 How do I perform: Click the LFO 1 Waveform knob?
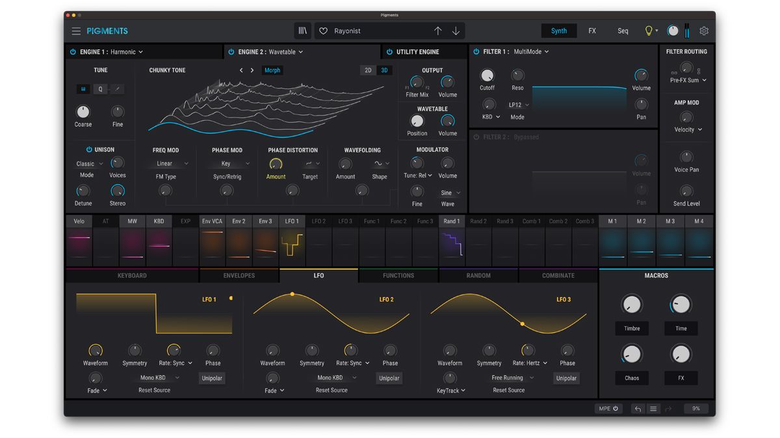[x=96, y=350]
